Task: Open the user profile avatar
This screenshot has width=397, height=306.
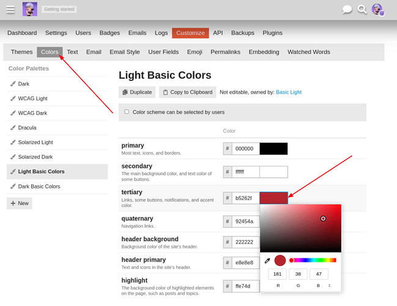Action: pos(378,10)
